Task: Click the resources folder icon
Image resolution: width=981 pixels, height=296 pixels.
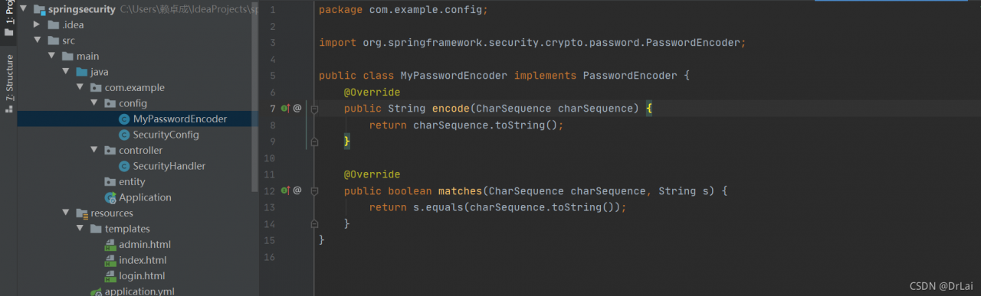Action: point(82,213)
